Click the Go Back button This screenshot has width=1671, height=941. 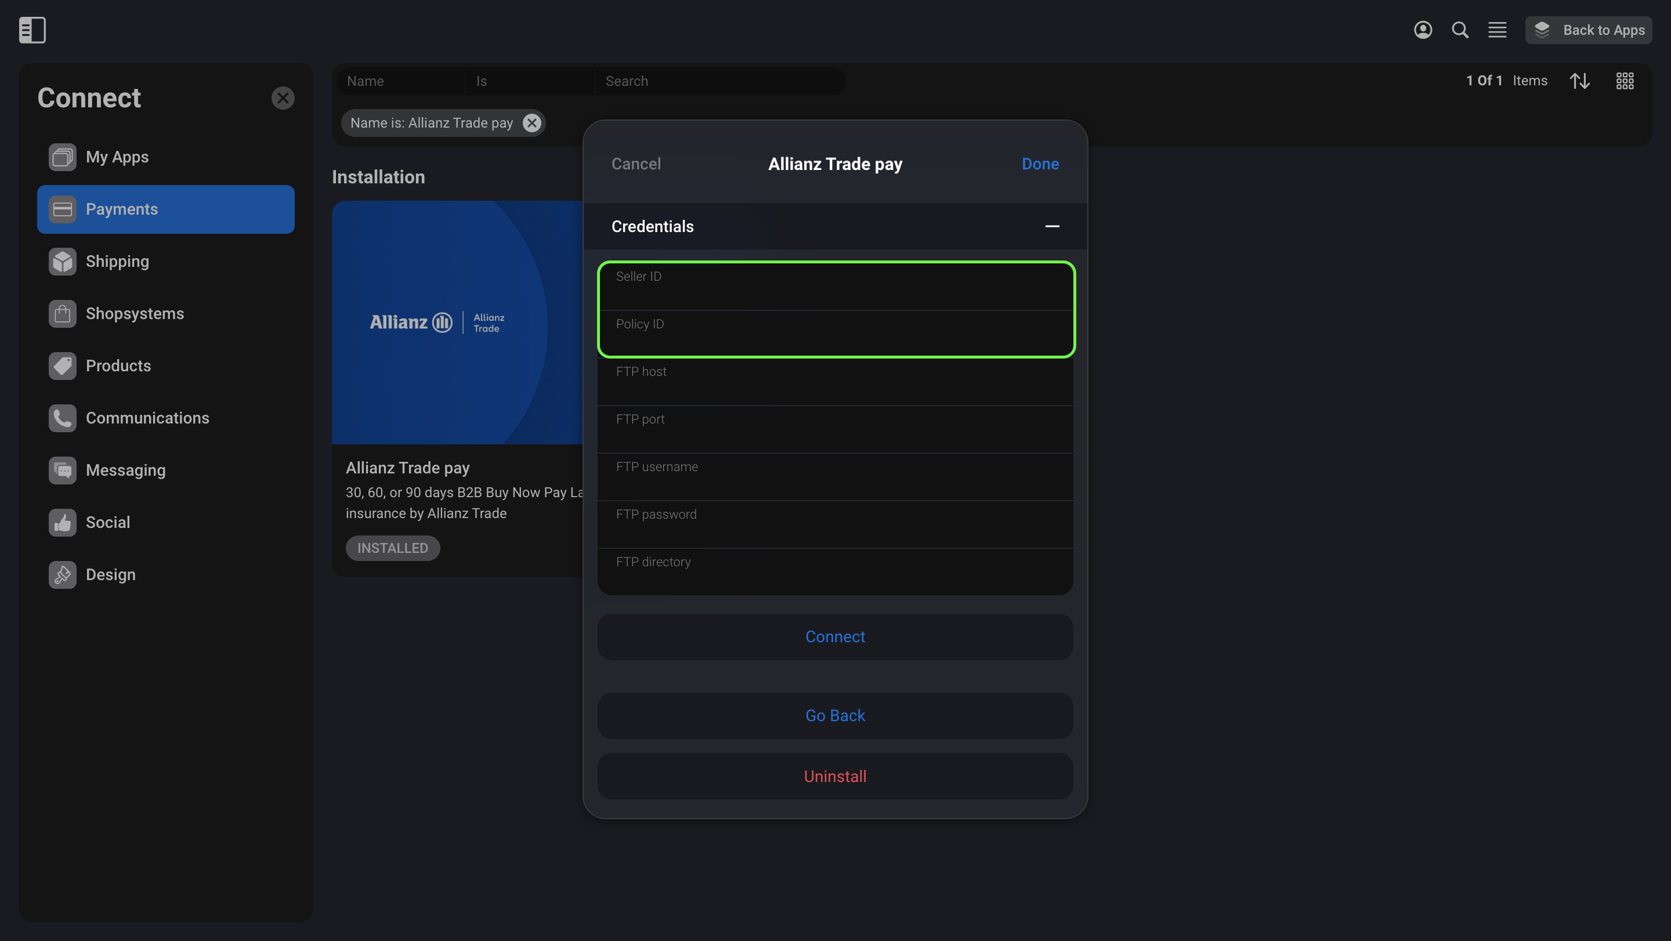pos(835,715)
